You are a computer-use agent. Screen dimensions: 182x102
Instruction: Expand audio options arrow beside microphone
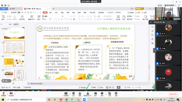(7, 94)
